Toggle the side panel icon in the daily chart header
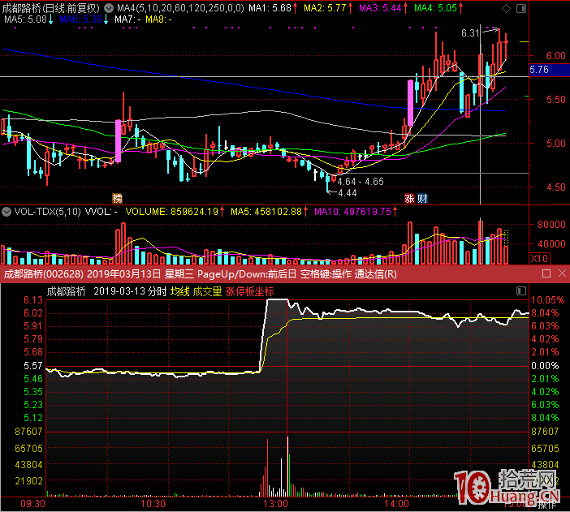The width and height of the screenshot is (570, 512). 521,9
